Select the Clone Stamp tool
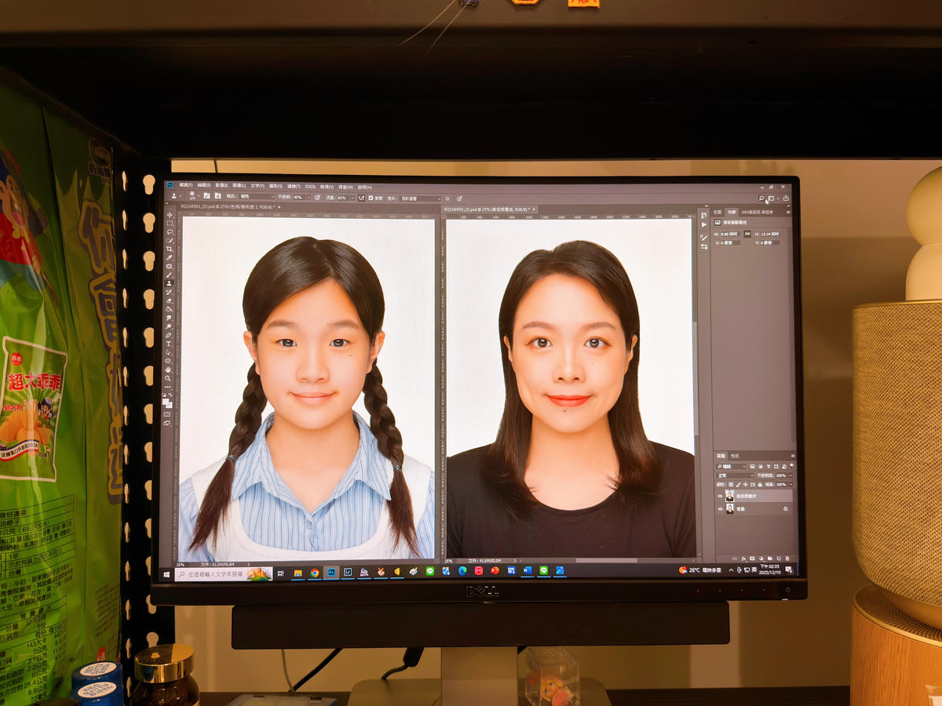This screenshot has width=942, height=706. pos(169,282)
